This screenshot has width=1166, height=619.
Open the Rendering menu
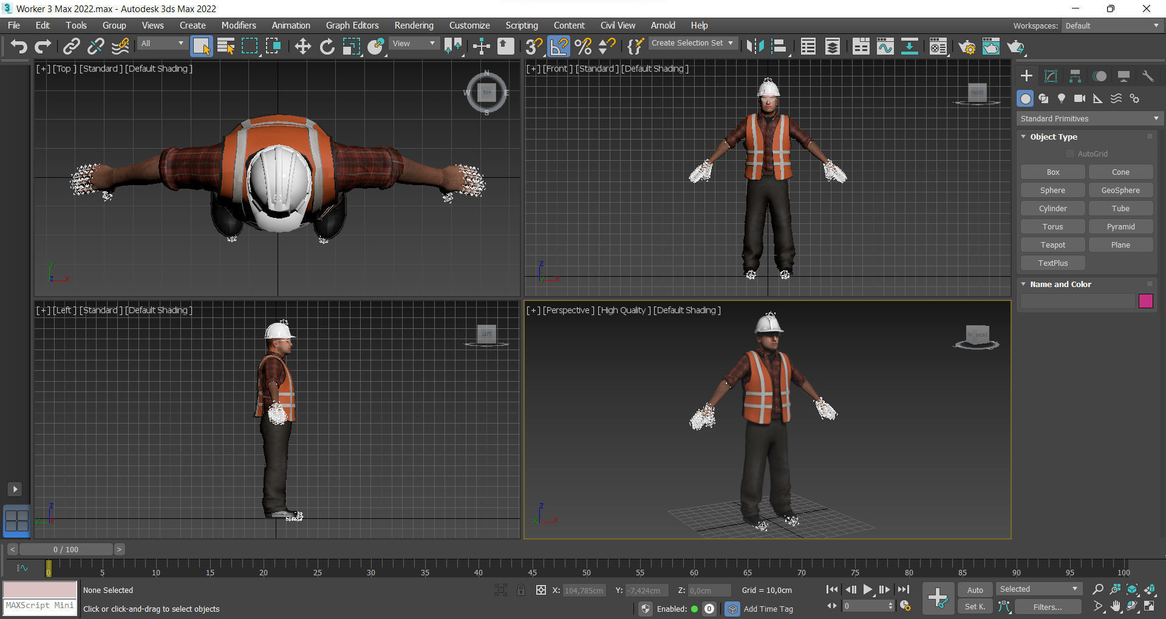coord(414,25)
